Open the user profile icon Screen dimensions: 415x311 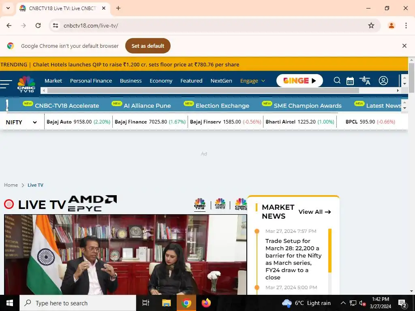coord(383,81)
